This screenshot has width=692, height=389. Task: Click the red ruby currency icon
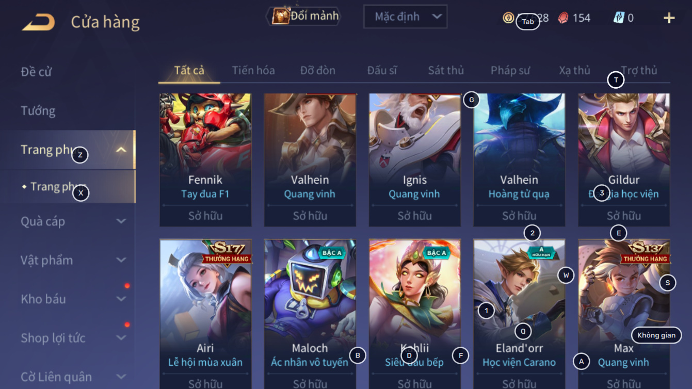(x=564, y=18)
